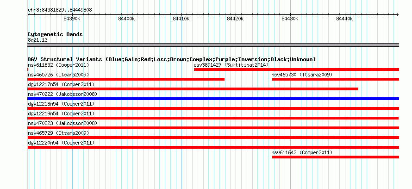
Task: Click the red bar under dgv12217n54
Action: pyautogui.click(x=193, y=89)
